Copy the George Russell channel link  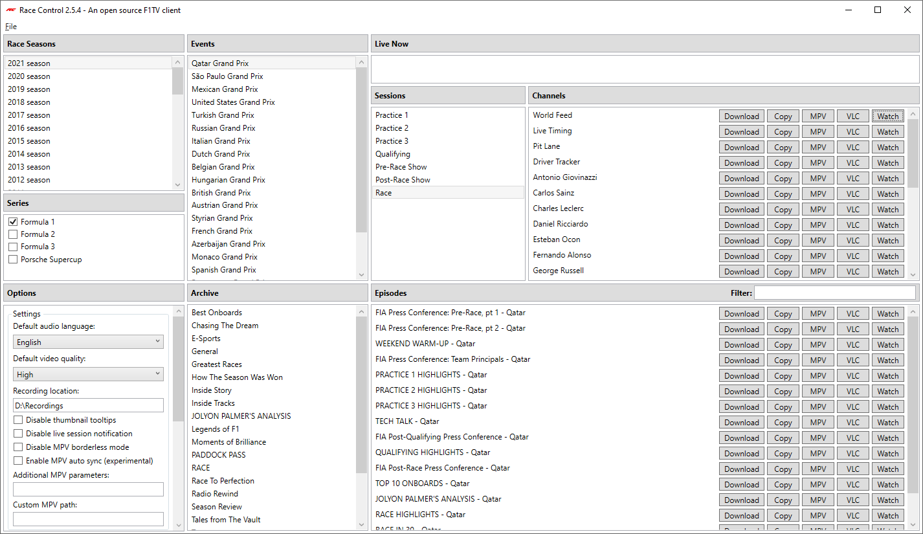click(783, 271)
